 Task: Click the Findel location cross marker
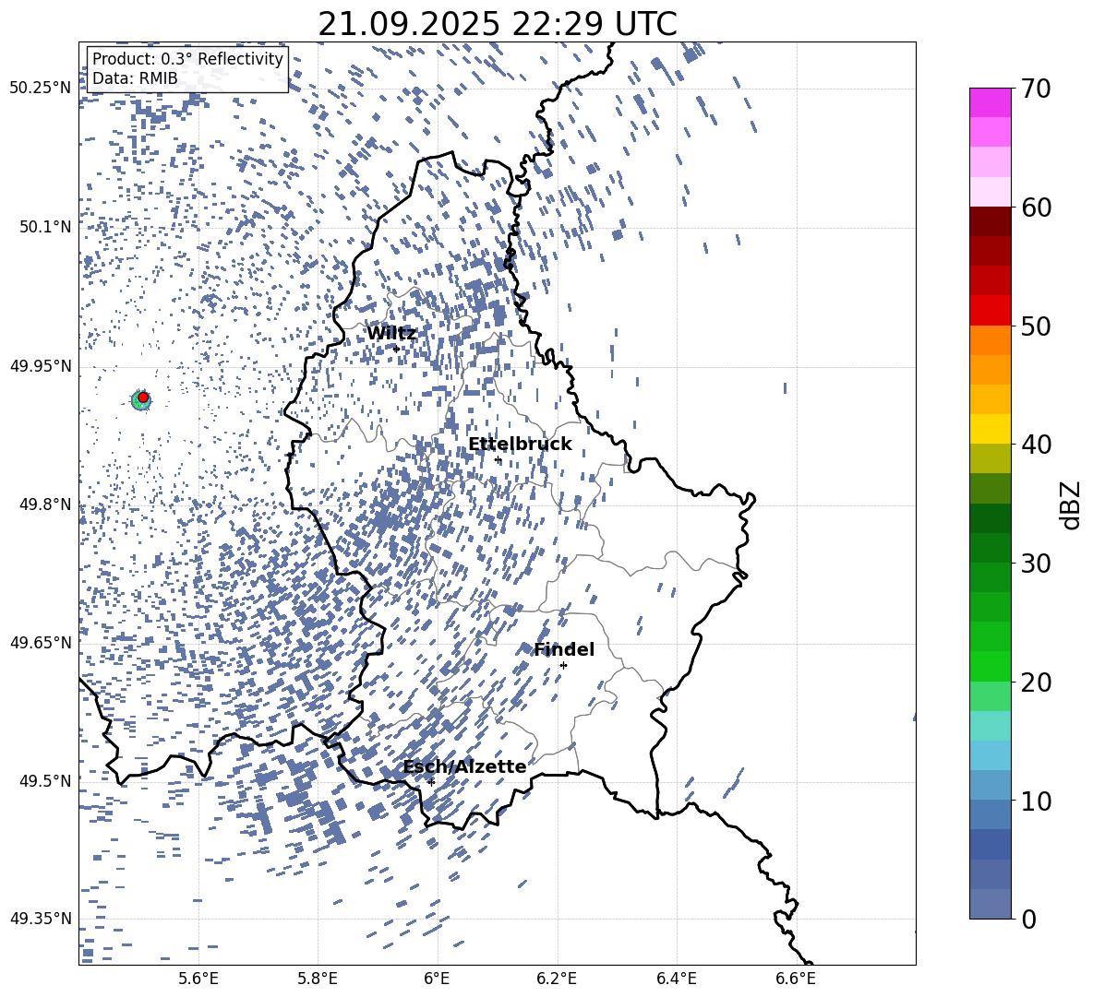[563, 666]
